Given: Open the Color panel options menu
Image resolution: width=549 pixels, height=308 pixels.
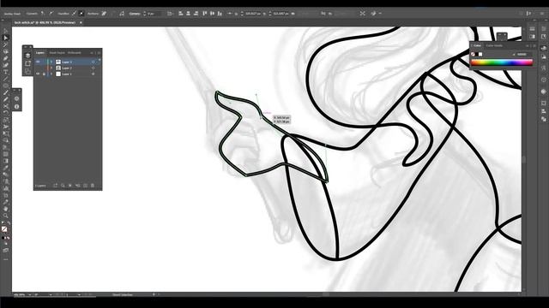Looking at the screenshot, I should 534,45.
